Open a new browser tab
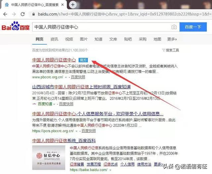Viewport: 212px width, 174px height. pos(73,5)
